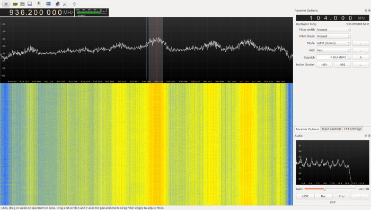Toggle the NB1 noise blanker
The height and width of the screenshot is (210, 371).
pos(324,64)
